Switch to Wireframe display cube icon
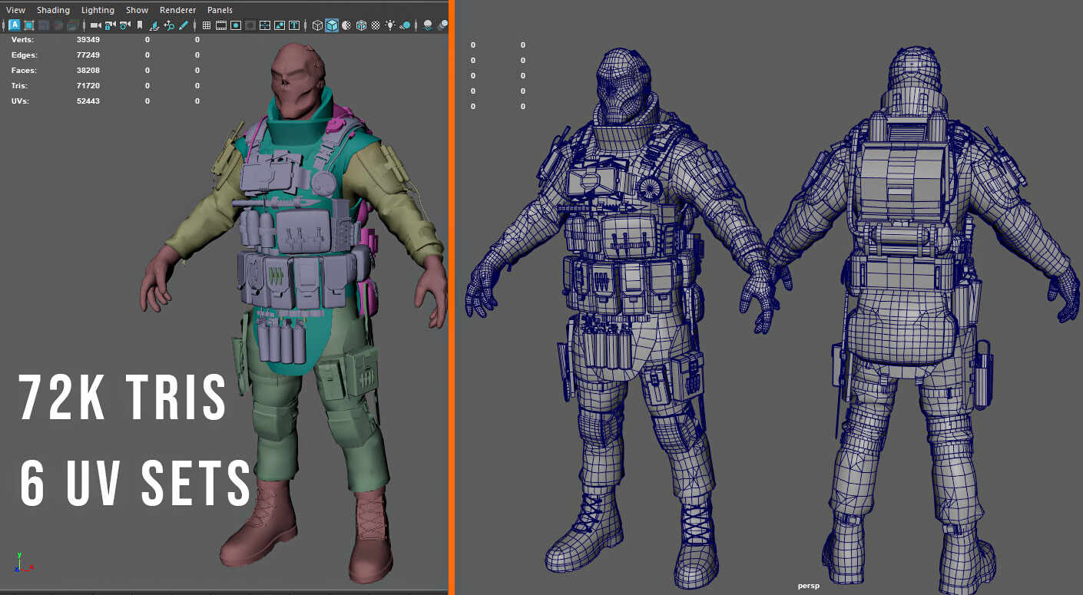The image size is (1083, 595). 317,25
